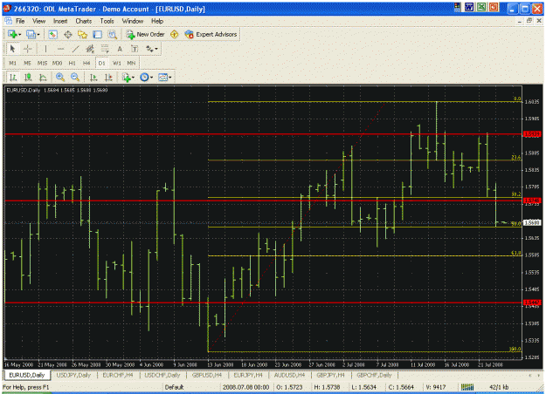Set timeframe to M5
The width and height of the screenshot is (546, 394).
27,64
